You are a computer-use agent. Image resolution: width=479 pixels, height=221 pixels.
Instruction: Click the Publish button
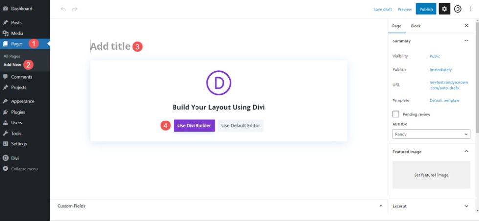[426, 9]
